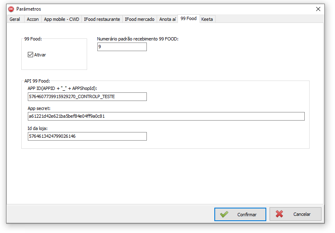Confirm settings with the Confirmar button
The width and height of the screenshot is (335, 233).
click(x=240, y=215)
